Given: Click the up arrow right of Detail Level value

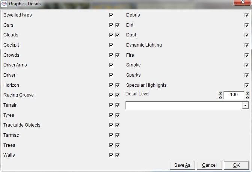Looking at the screenshot, I should coord(247,93).
